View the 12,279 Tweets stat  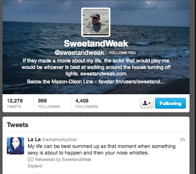click(x=15, y=103)
